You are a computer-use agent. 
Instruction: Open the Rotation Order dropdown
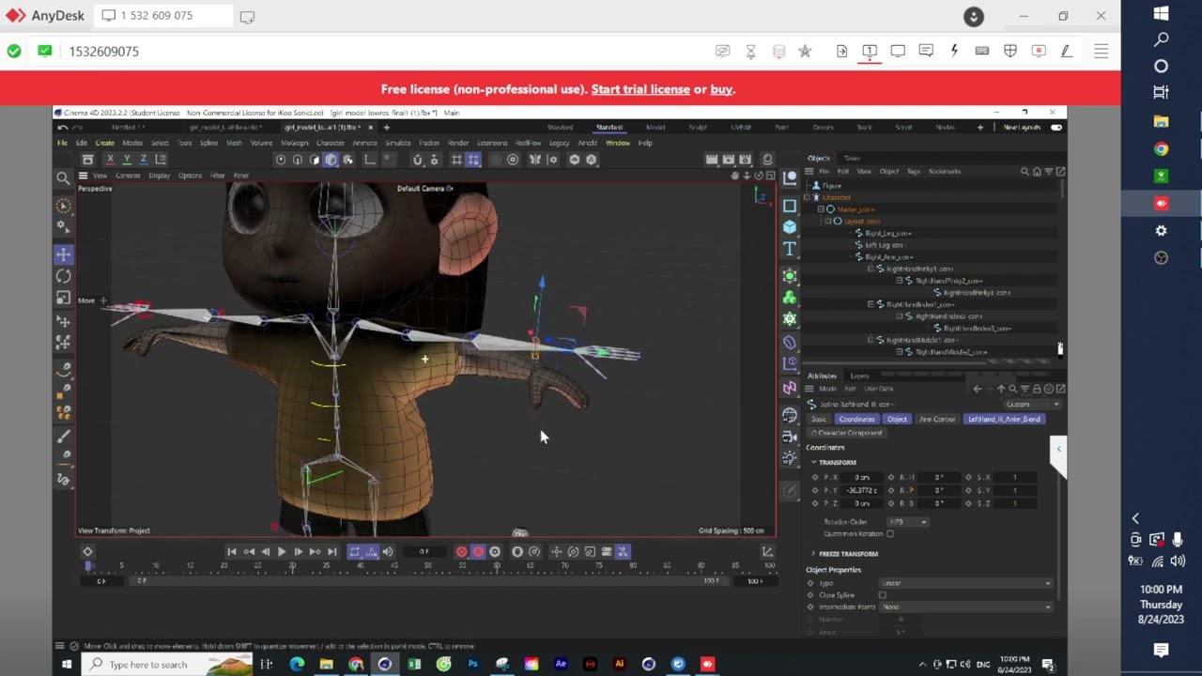pyautogui.click(x=908, y=522)
